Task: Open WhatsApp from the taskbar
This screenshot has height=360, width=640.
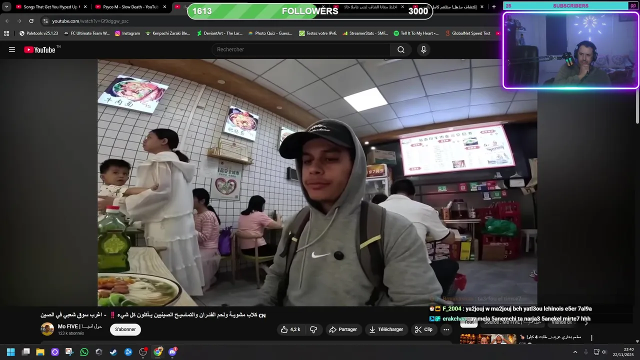Action: click(x=84, y=352)
